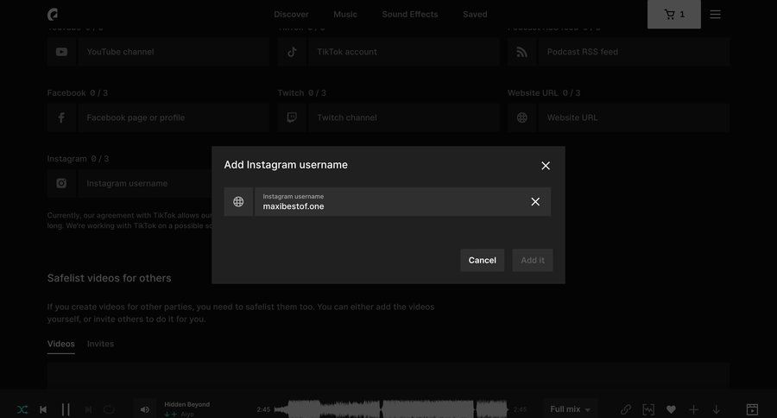This screenshot has height=418, width=777.
Task: Open the Saved menu item
Action: click(x=475, y=15)
